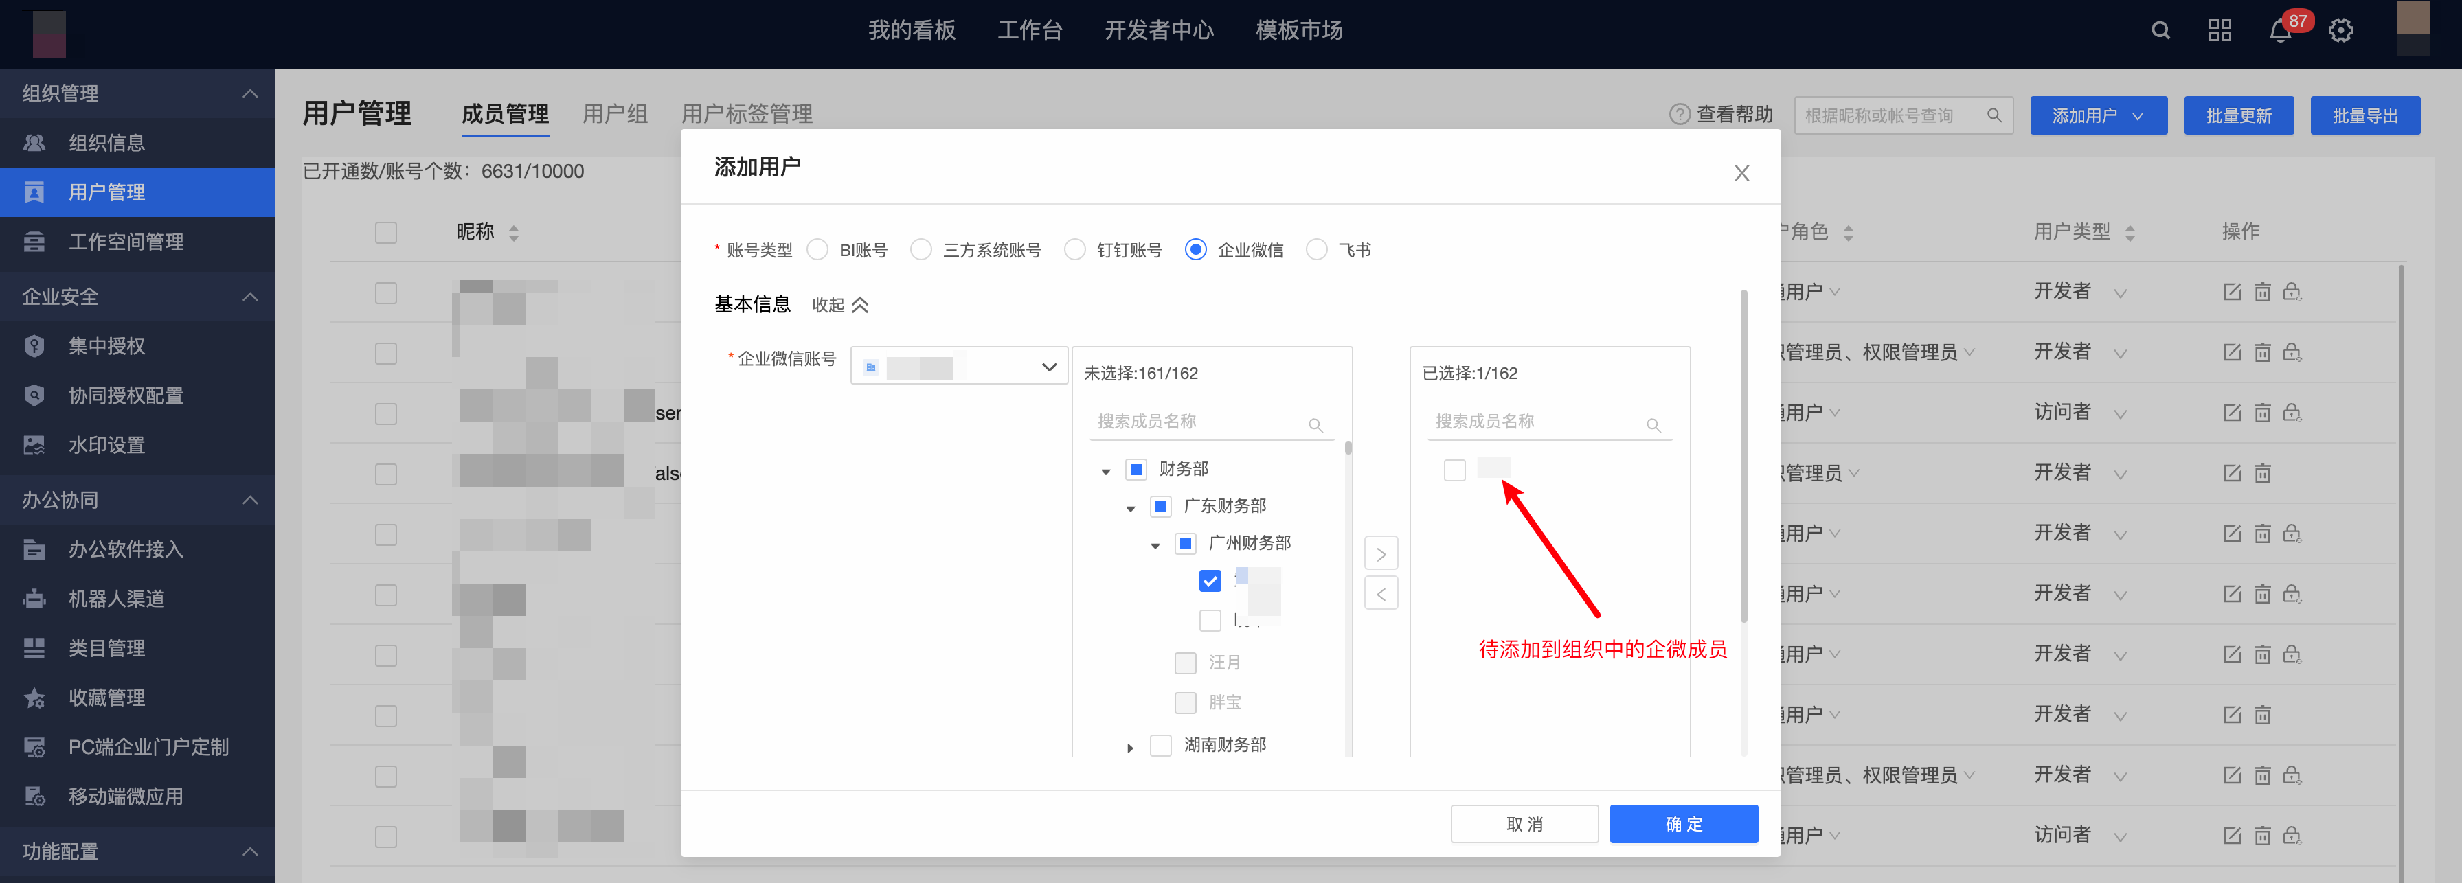Click the notification bell icon
Image resolution: width=2462 pixels, height=883 pixels.
point(2281,31)
